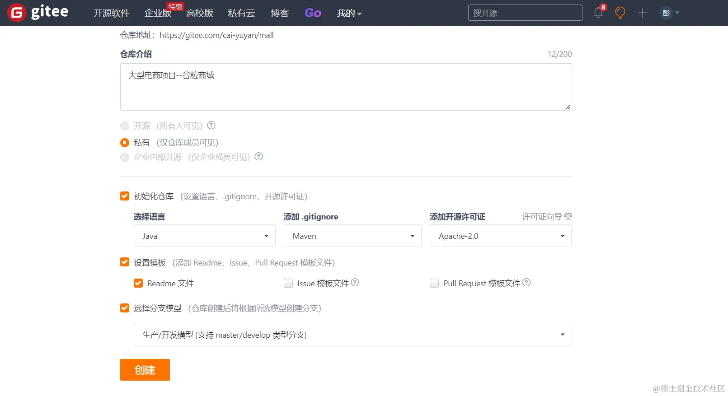
Task: Click the 添加 .gitignore label
Action: pos(311,217)
